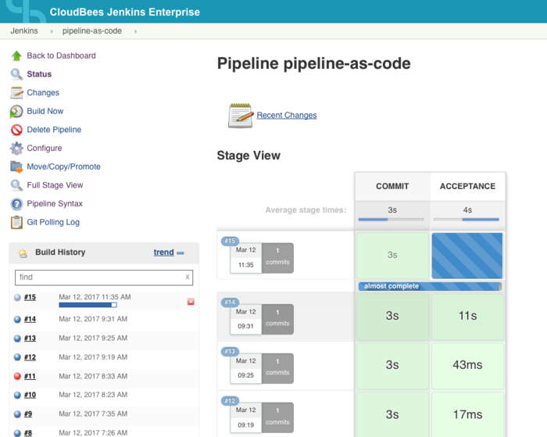Open Full Stage View from sidebar
The width and height of the screenshot is (547, 437).
pyautogui.click(x=55, y=185)
